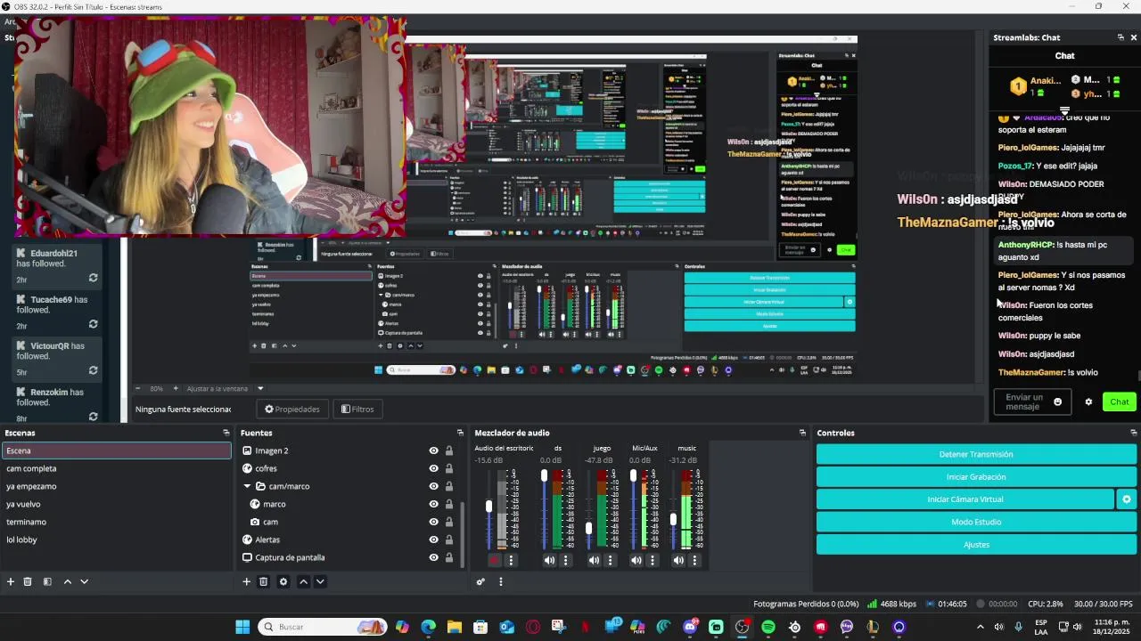Viewport: 1141px width, 641px height.
Task: Toggle visibility of marco source
Action: [x=434, y=504]
